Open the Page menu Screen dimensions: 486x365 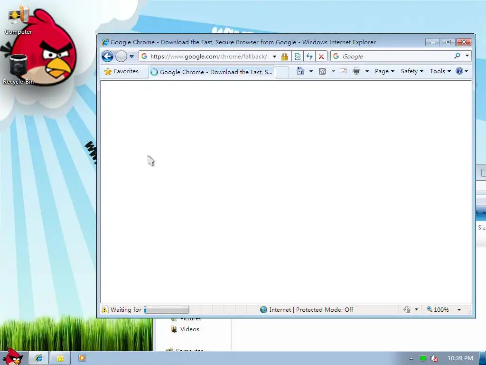(384, 71)
